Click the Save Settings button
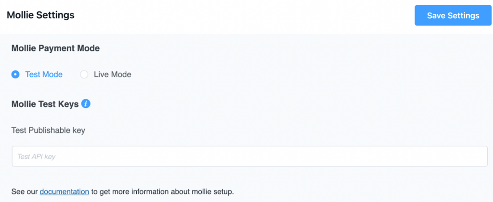 click(x=453, y=15)
